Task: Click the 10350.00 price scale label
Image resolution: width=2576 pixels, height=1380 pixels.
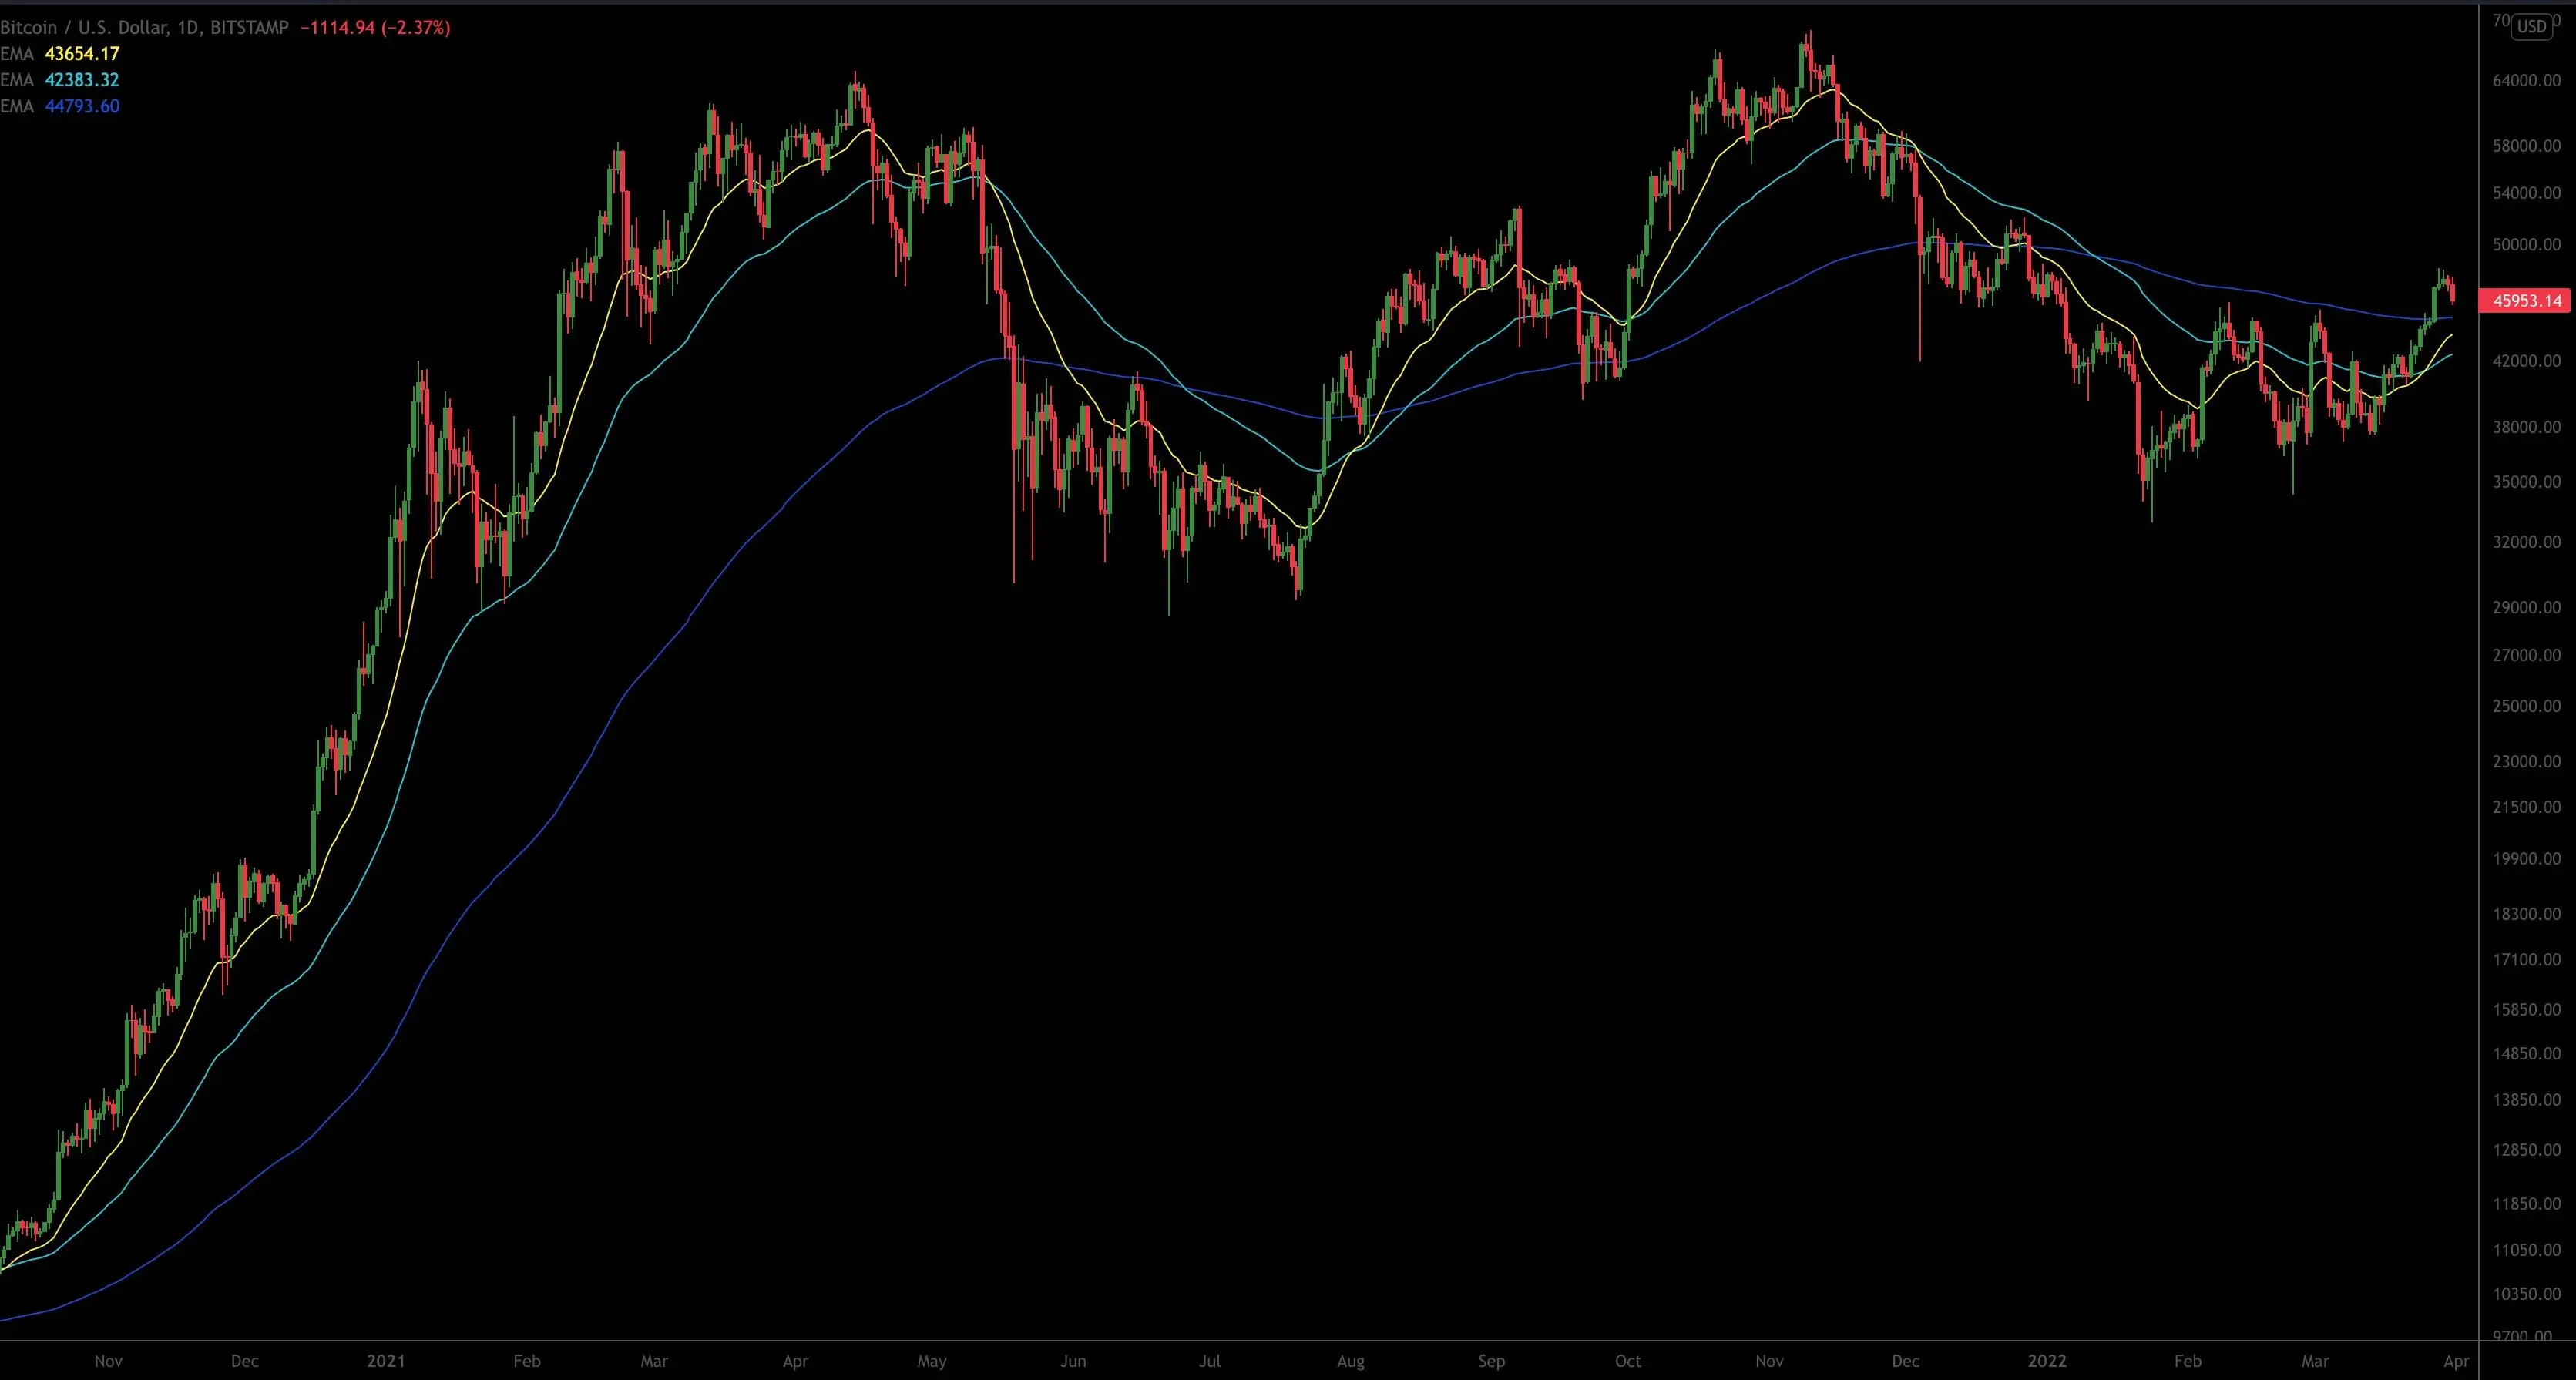Action: (2526, 1294)
